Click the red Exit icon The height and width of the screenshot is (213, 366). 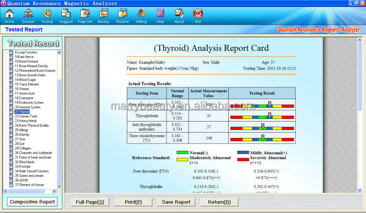(198, 16)
